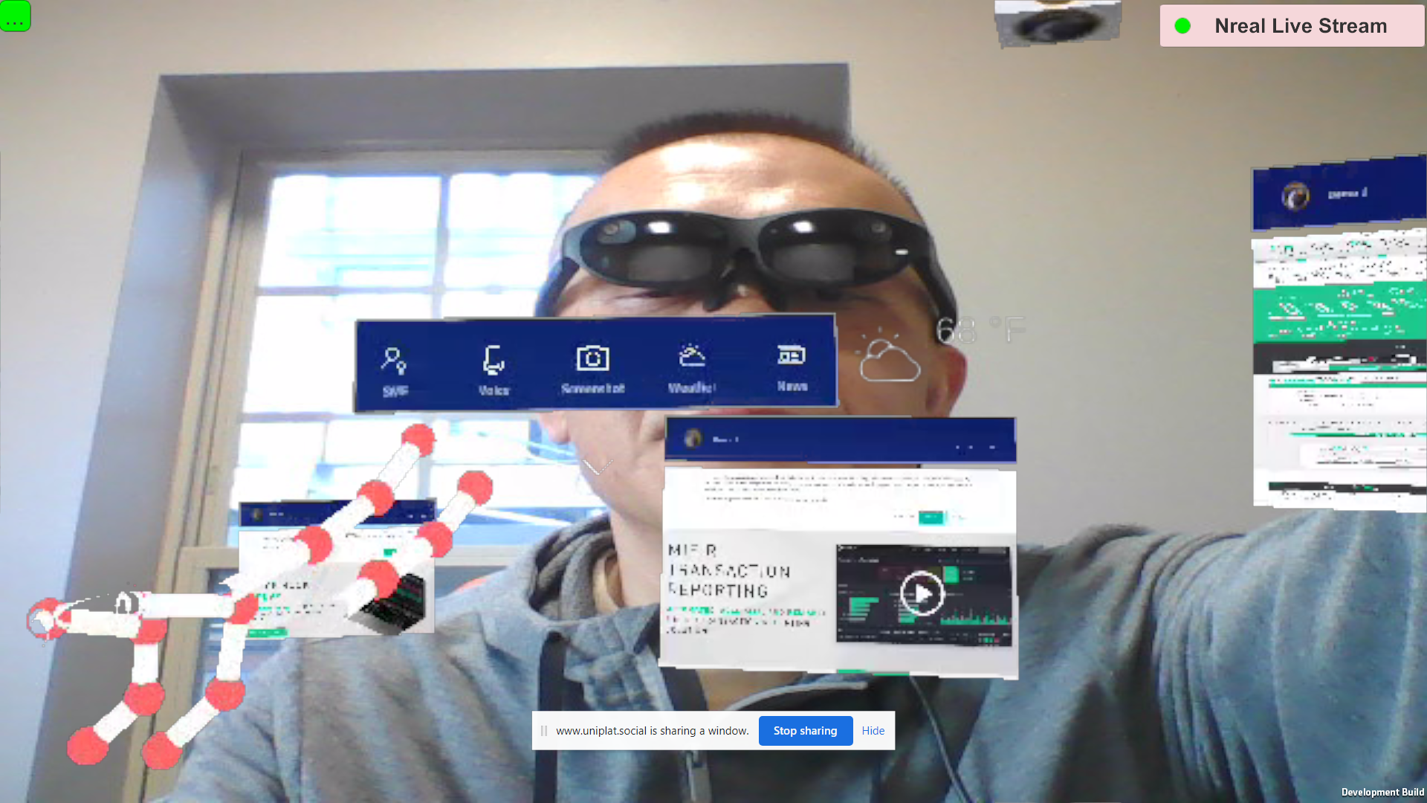Capture a Screenshot using the camera icon
This screenshot has width=1427, height=803.
click(592, 359)
